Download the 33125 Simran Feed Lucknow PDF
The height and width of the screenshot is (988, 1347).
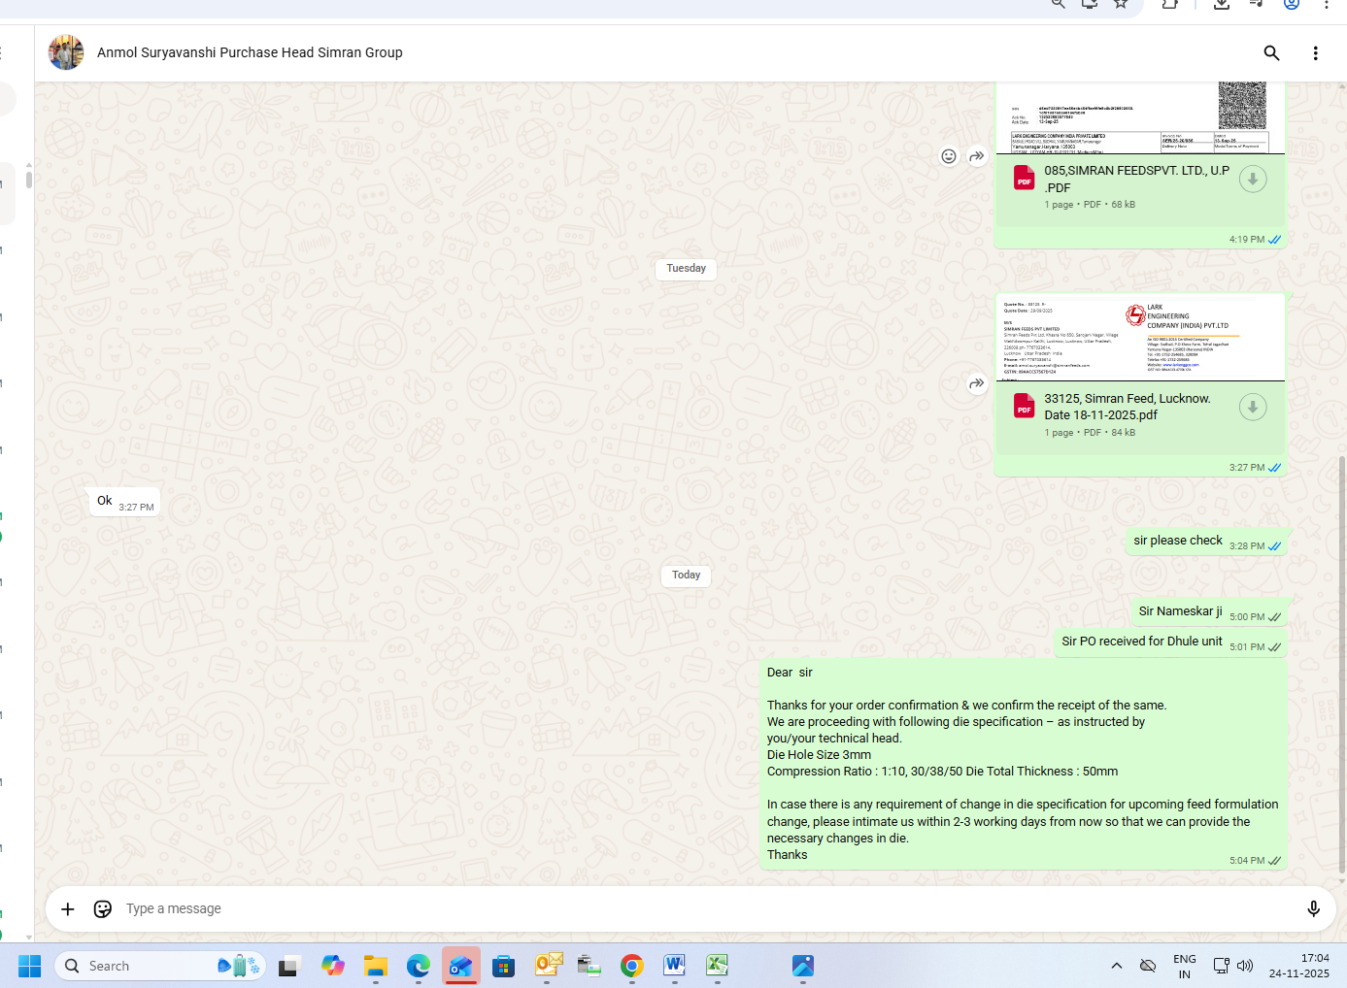click(x=1253, y=408)
